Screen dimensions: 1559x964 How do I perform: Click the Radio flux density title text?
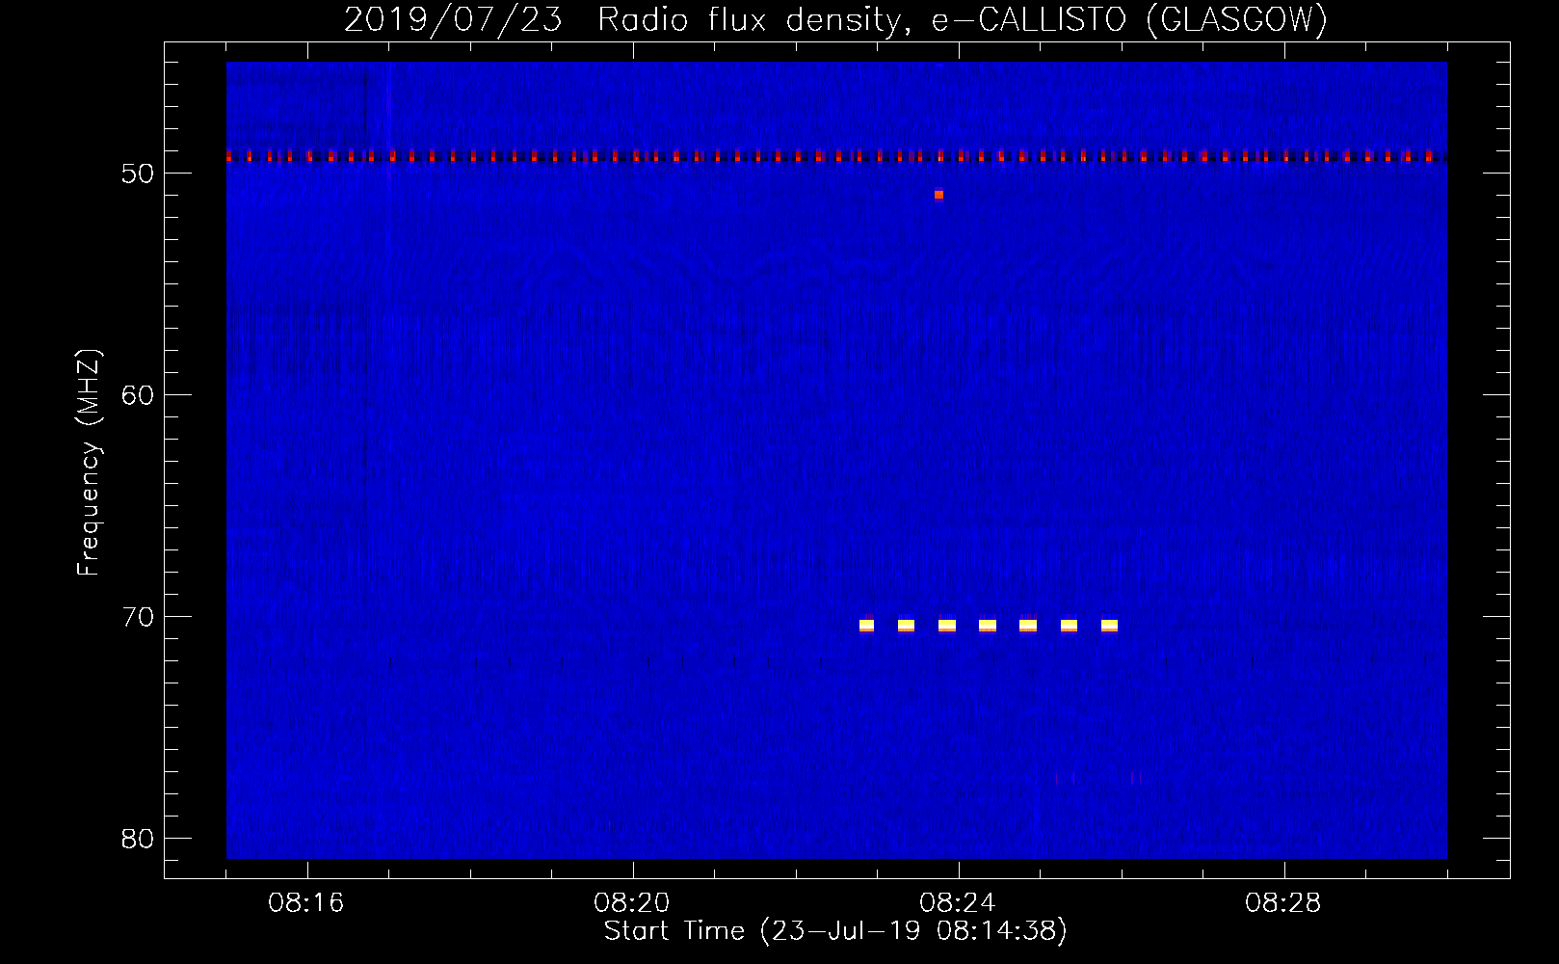(x=754, y=20)
